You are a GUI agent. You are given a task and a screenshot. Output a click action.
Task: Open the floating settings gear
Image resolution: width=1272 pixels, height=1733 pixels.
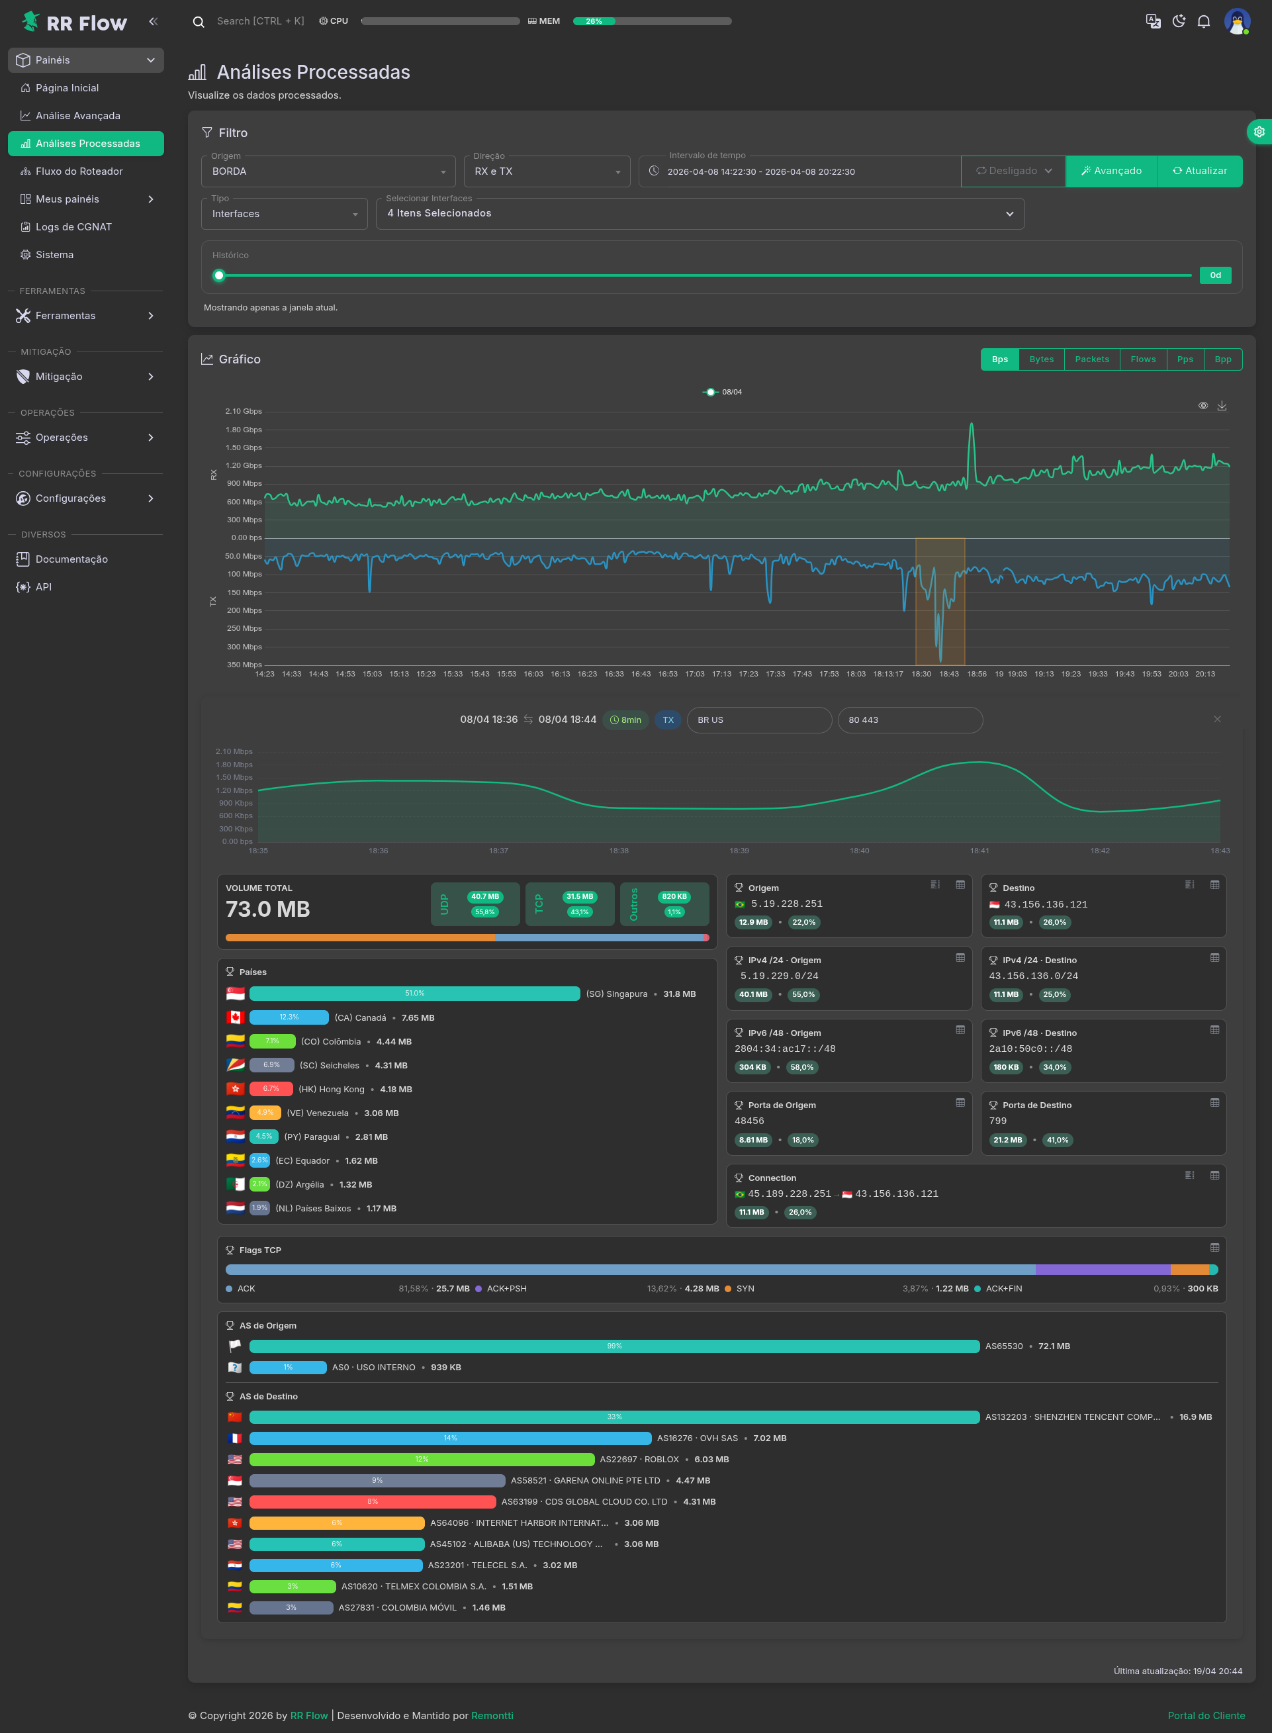click(x=1259, y=132)
